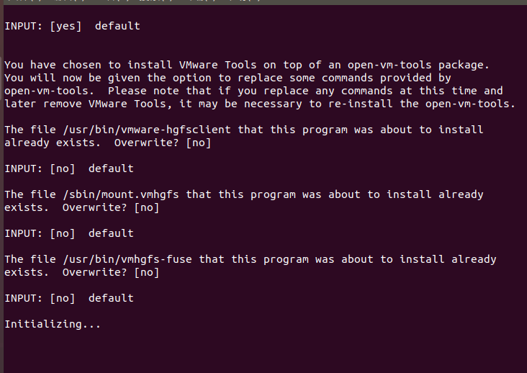Click the [yes] input answer text

click(66, 26)
